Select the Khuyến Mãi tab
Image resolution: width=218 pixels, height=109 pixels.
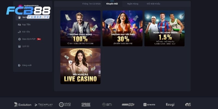[112, 4]
